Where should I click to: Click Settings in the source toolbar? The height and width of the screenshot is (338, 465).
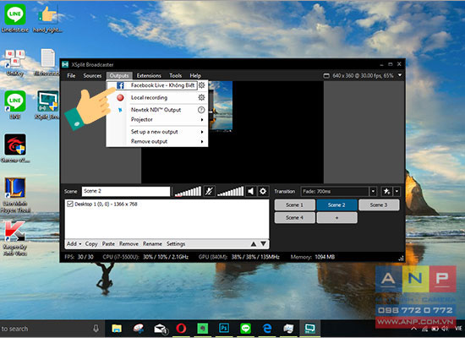click(176, 243)
